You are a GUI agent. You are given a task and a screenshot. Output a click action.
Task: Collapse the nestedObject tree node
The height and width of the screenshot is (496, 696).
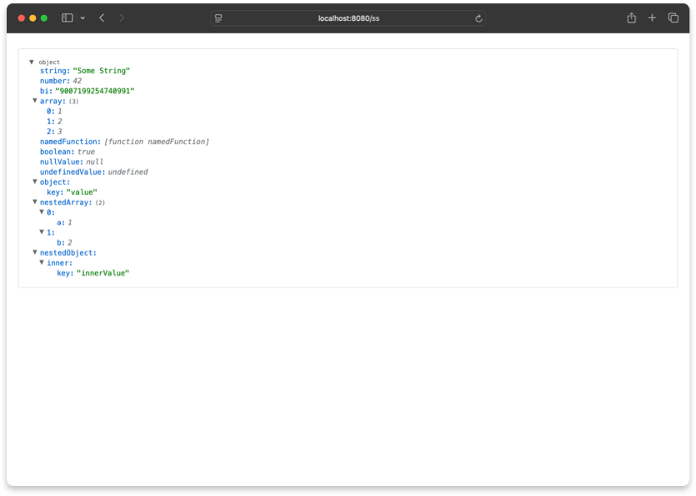tap(34, 252)
